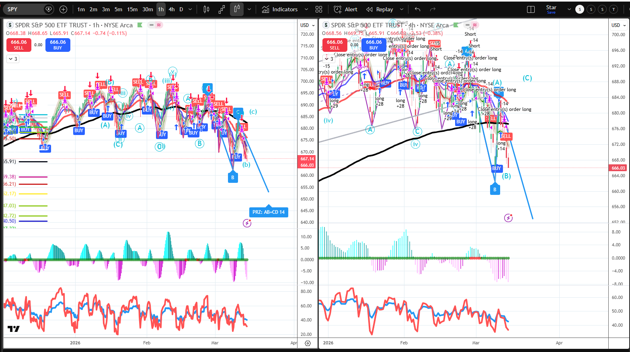Image resolution: width=630 pixels, height=352 pixels.
Task: Select the candlestick chart style icon
Action: click(x=207, y=9)
